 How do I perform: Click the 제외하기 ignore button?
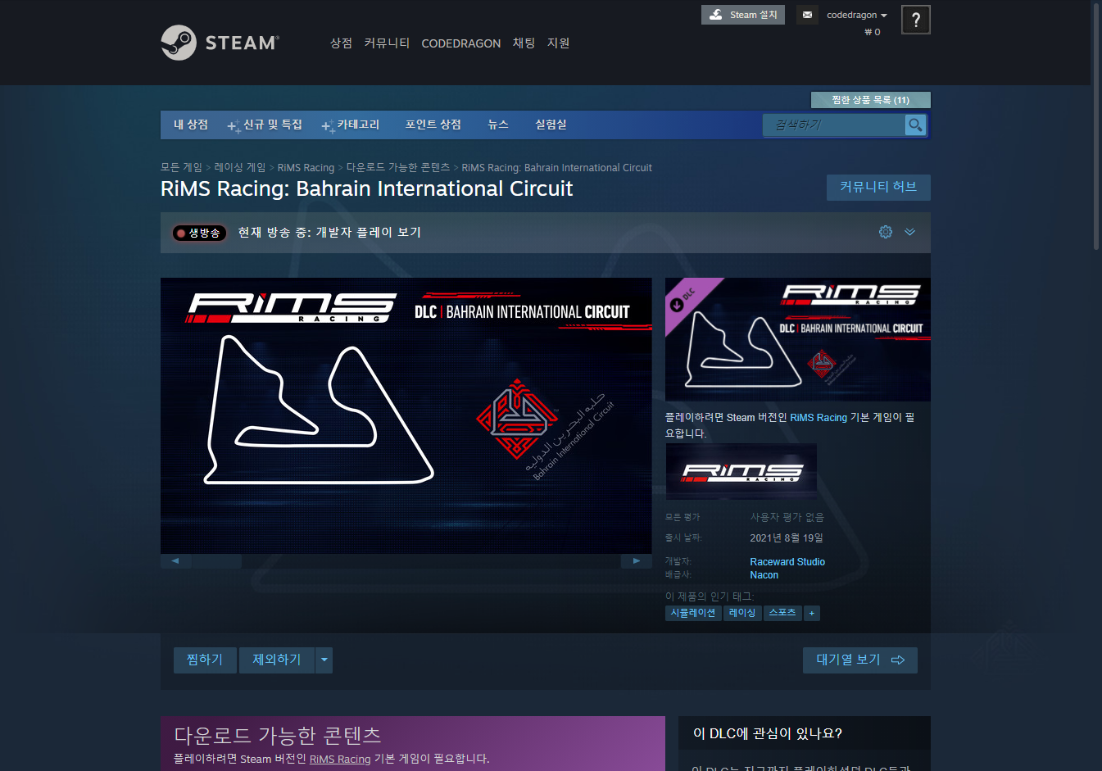coord(277,660)
